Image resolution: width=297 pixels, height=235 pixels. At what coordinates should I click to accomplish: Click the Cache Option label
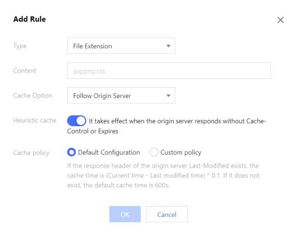(x=32, y=95)
